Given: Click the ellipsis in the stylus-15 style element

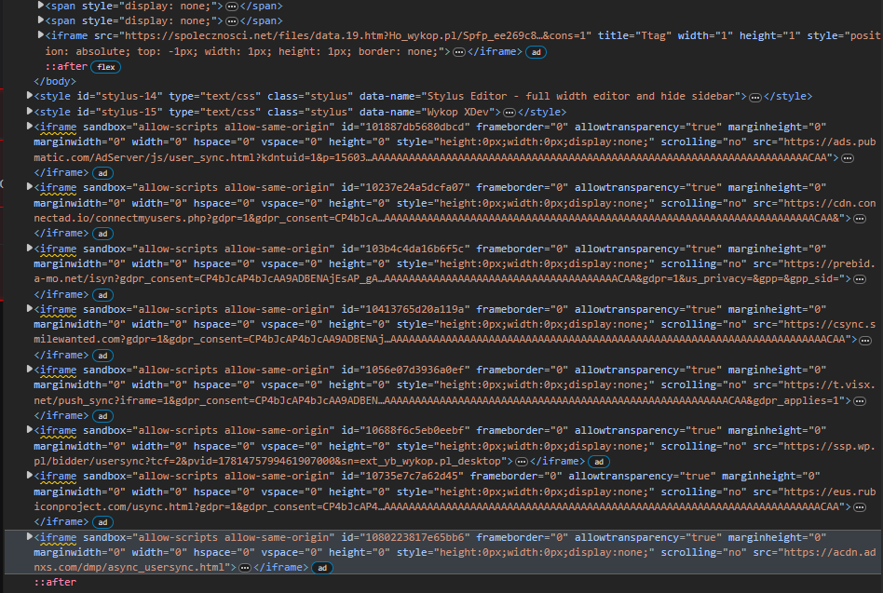Looking at the screenshot, I should [x=509, y=112].
